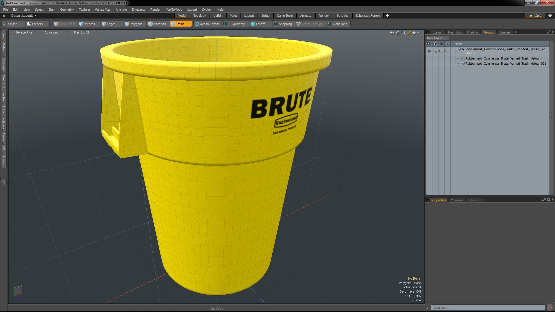Open the Vertex Map menu
This screenshot has width=555, height=312.
coord(103,10)
